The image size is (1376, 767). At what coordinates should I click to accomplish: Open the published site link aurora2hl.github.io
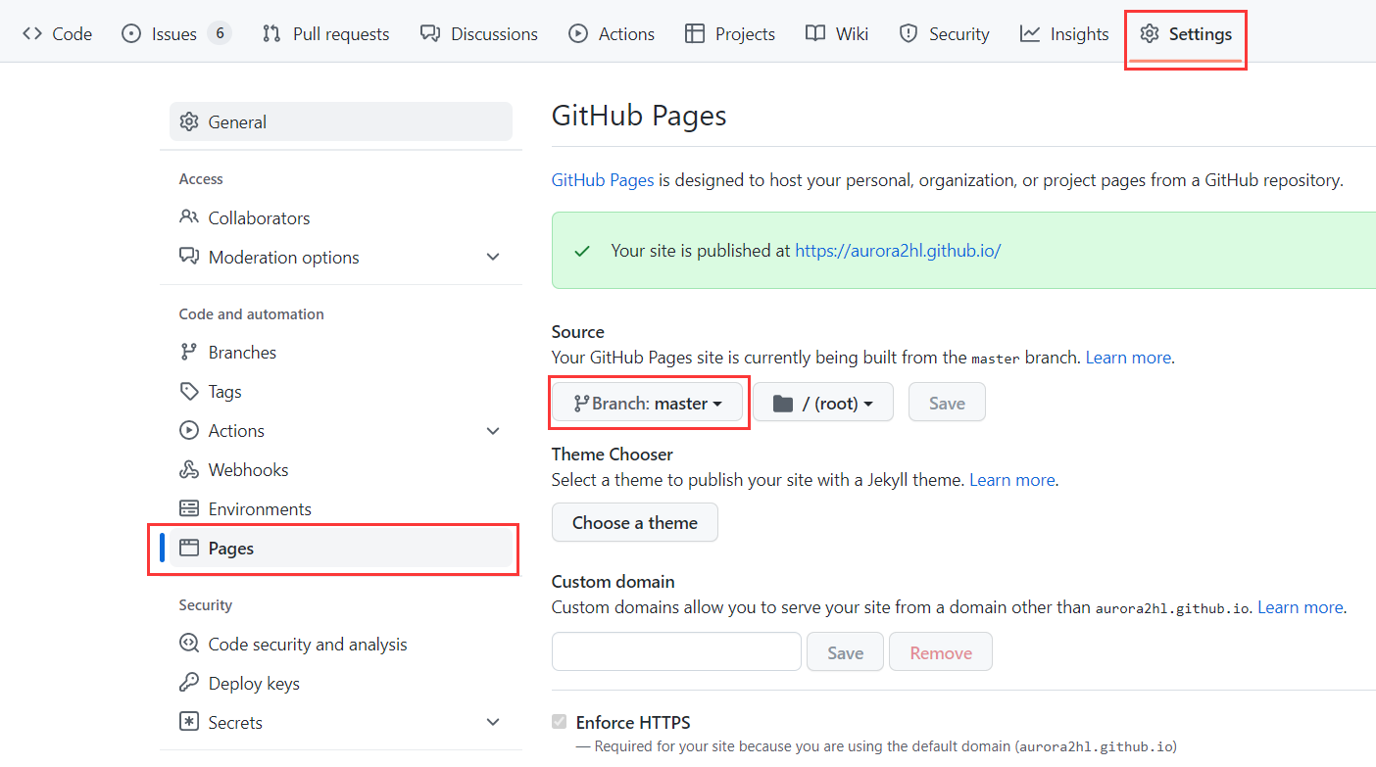pyautogui.click(x=898, y=251)
